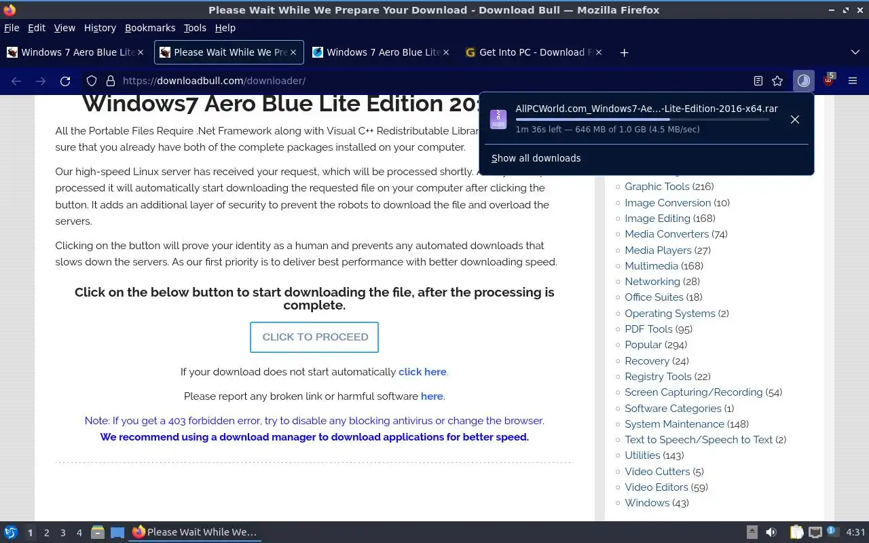This screenshot has width=869, height=543.
Task: Open Office Suites category
Action: [x=654, y=297]
